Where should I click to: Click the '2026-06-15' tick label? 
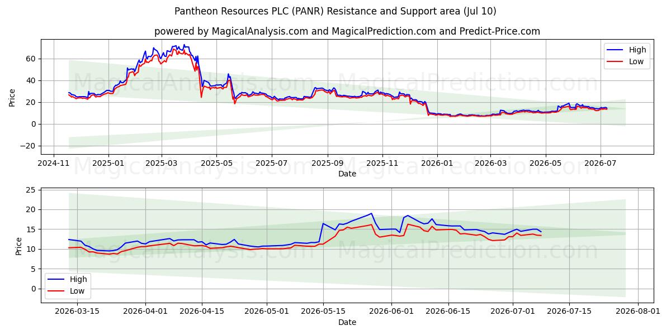pyautogui.click(x=449, y=312)
